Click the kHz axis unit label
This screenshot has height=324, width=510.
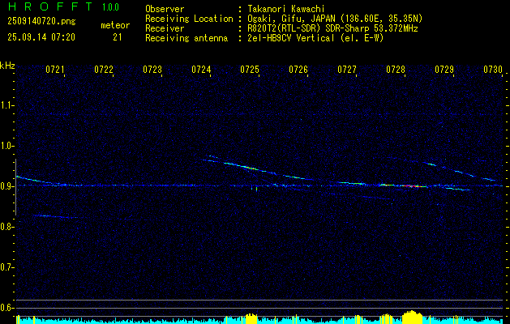pyautogui.click(x=7, y=66)
